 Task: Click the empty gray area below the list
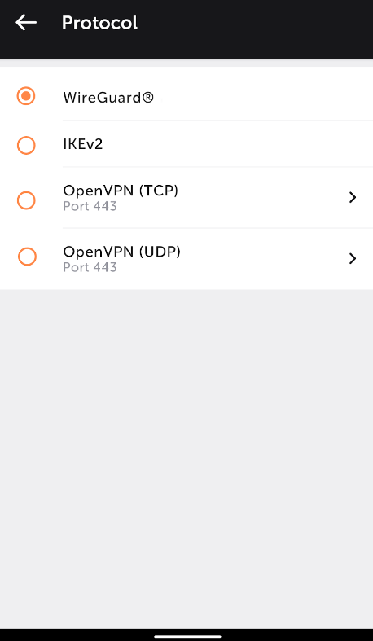pyautogui.click(x=186, y=458)
